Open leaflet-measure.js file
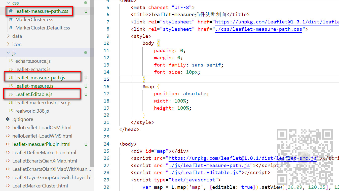This screenshot has width=339, height=191. 34,86
